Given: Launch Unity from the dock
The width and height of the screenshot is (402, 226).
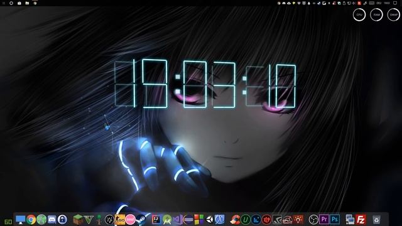Looking at the screenshot, I should [209, 220].
